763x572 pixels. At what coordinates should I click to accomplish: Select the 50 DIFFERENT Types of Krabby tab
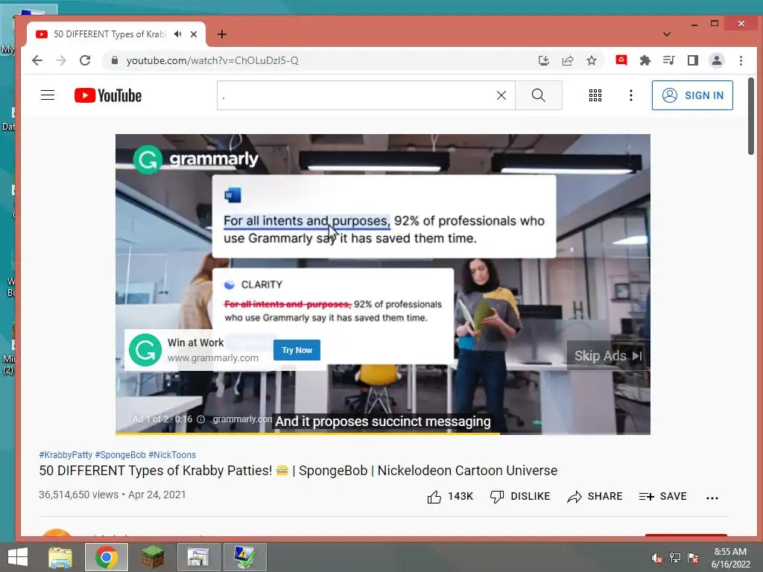tap(110, 34)
